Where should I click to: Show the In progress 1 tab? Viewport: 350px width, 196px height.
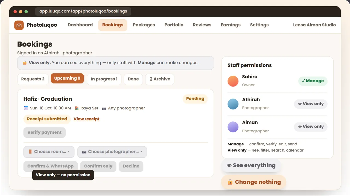coord(104,79)
